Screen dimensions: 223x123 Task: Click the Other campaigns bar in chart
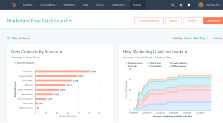(41, 99)
